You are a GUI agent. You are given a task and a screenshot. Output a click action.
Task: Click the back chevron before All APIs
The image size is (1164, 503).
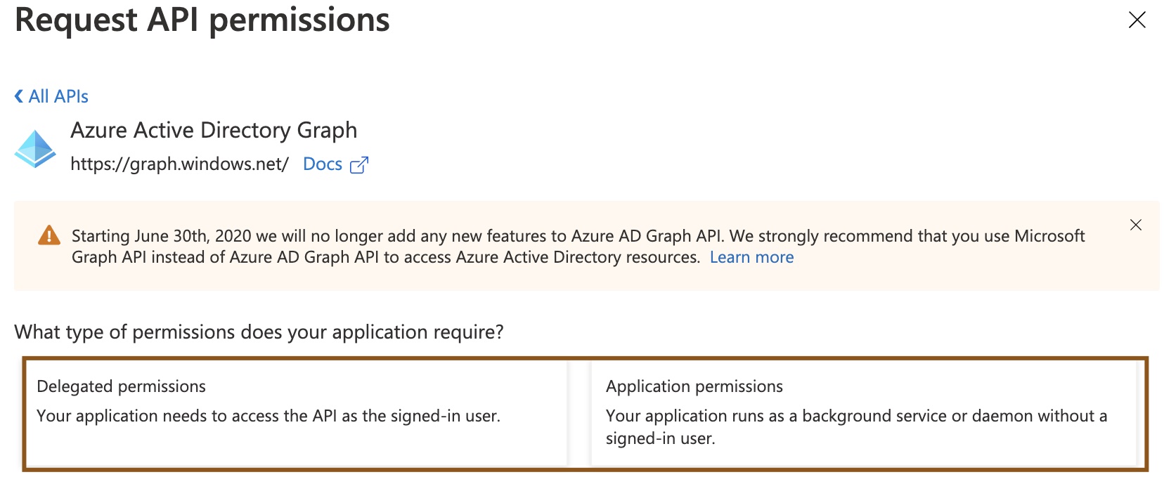coord(18,96)
